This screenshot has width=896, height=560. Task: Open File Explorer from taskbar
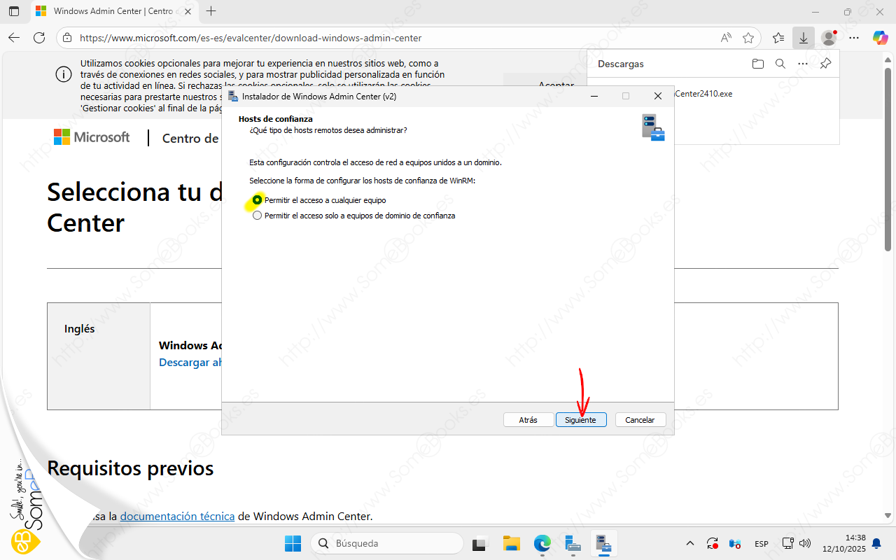(512, 543)
